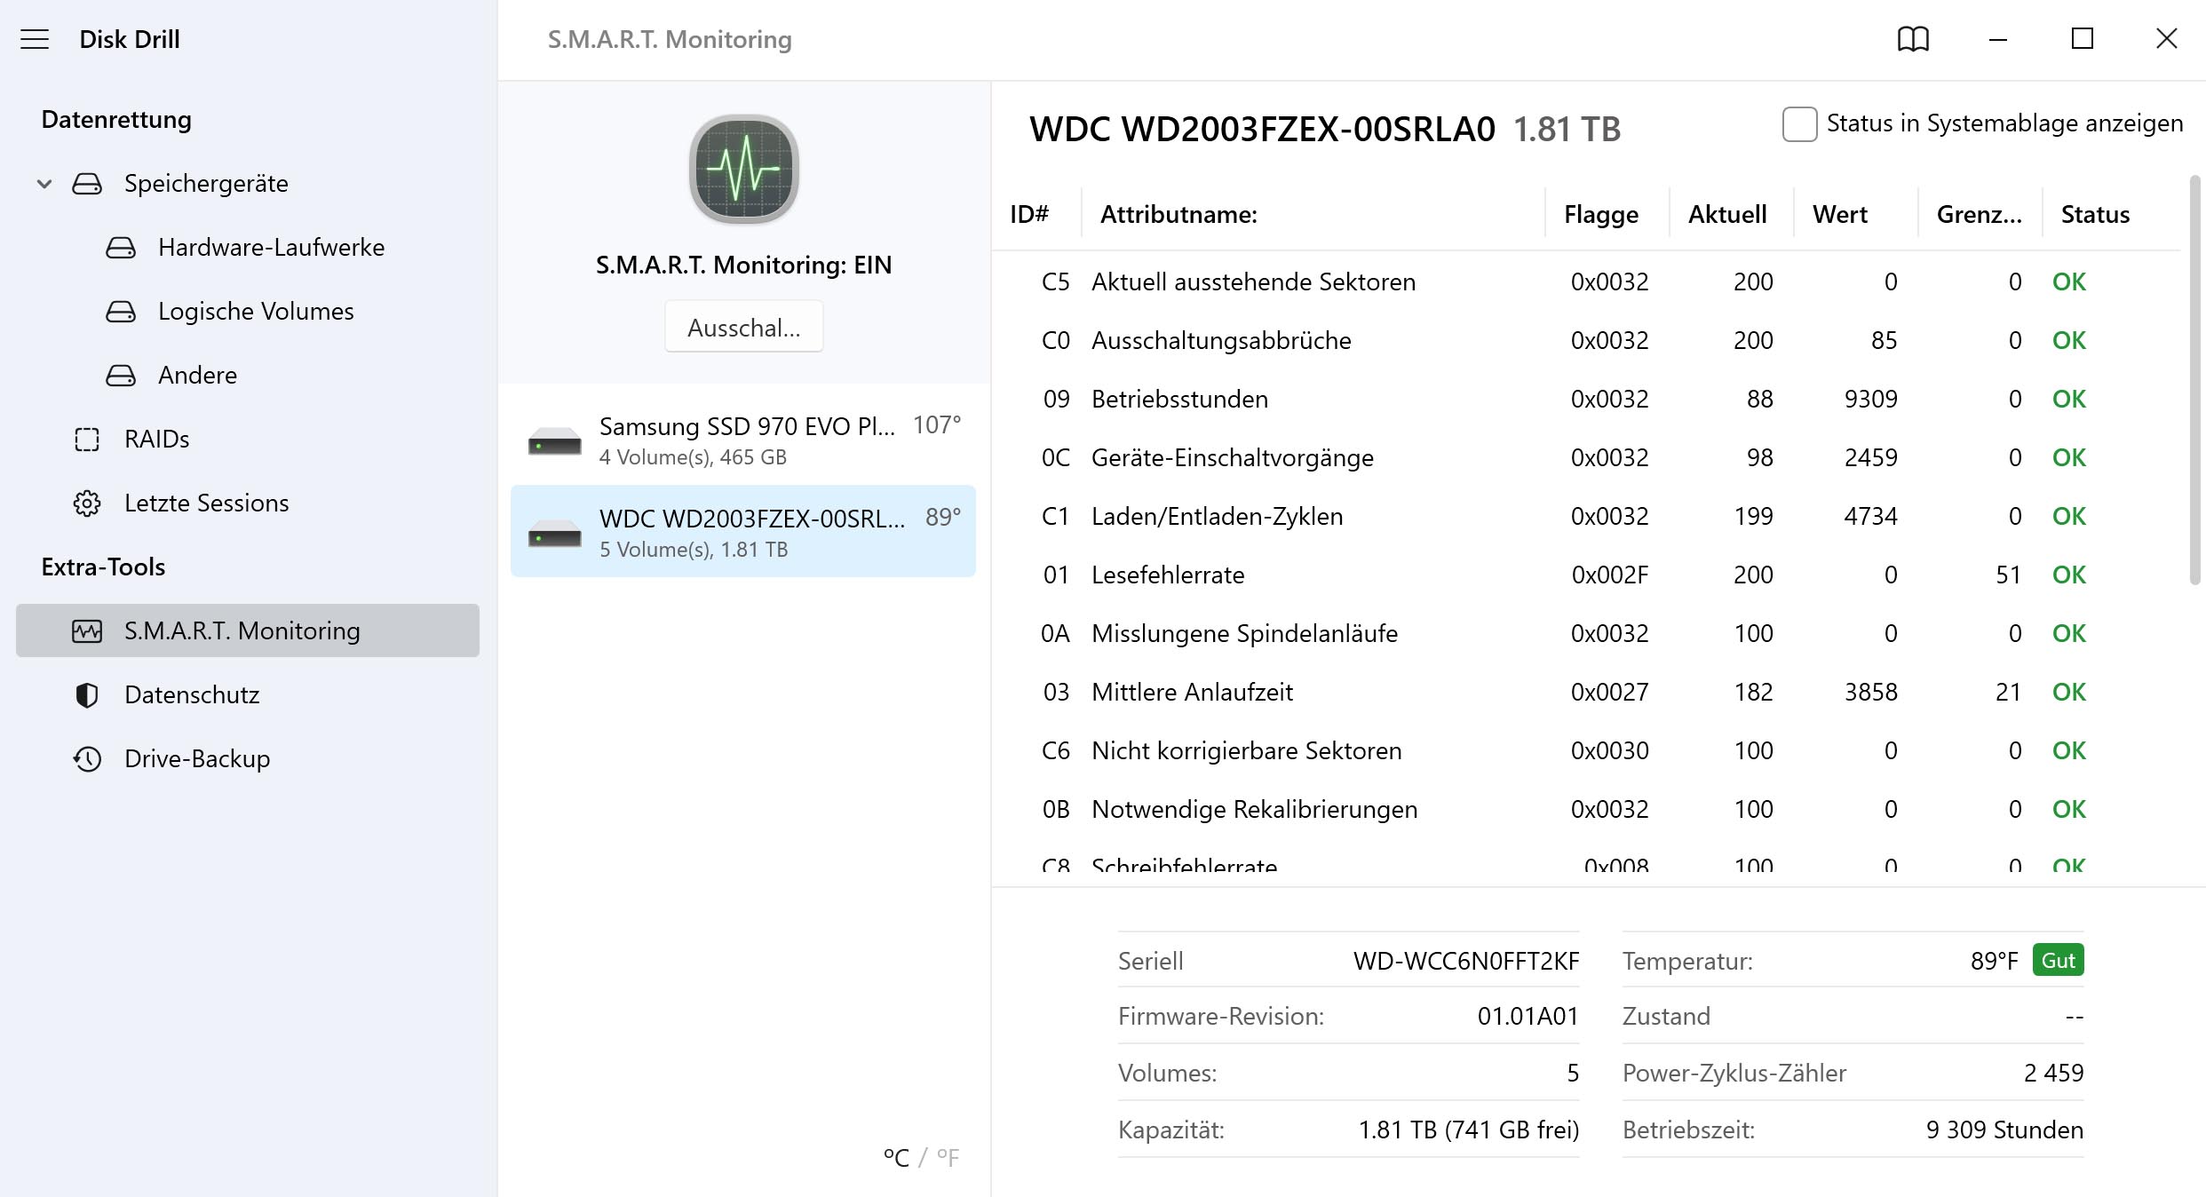Click the Drive-Backup clock icon

coord(87,759)
